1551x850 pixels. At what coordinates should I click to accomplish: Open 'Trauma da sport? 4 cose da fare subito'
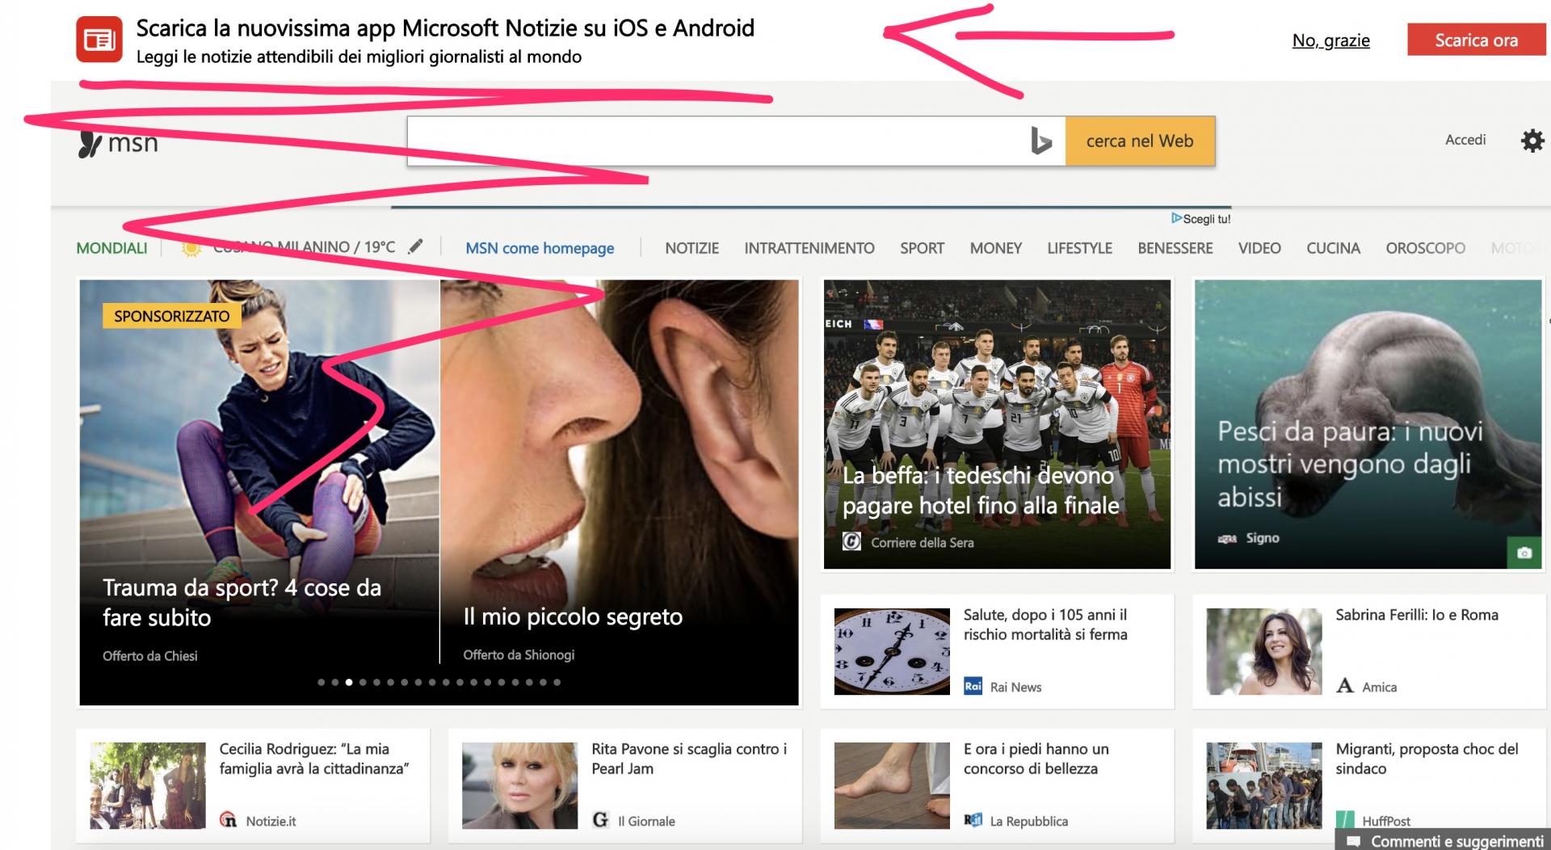(x=242, y=602)
